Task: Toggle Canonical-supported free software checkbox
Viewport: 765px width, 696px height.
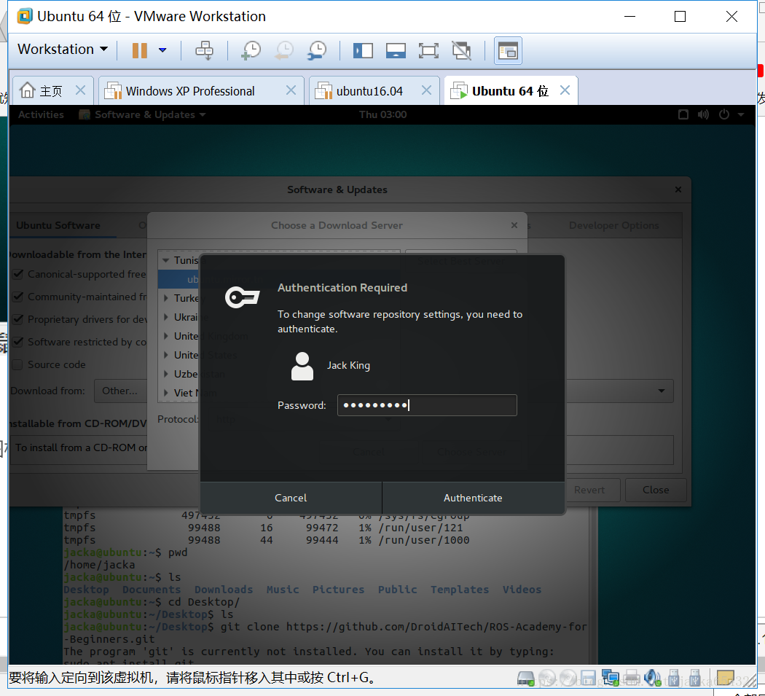Action: coord(18,274)
